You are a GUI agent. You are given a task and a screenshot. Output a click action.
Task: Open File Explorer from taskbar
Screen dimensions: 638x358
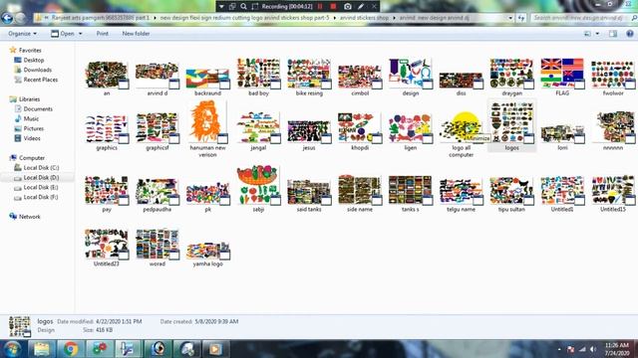[42, 349]
